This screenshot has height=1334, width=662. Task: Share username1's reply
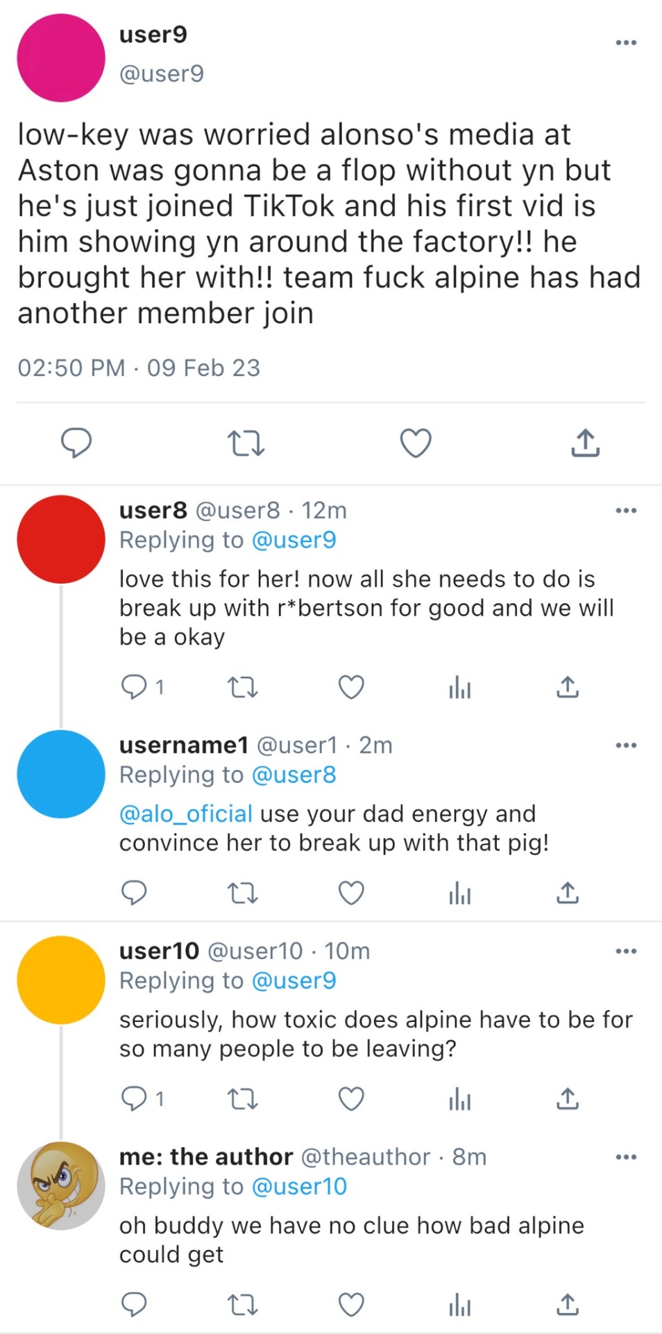(x=568, y=893)
